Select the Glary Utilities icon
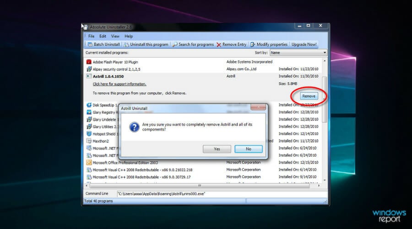 89,126
